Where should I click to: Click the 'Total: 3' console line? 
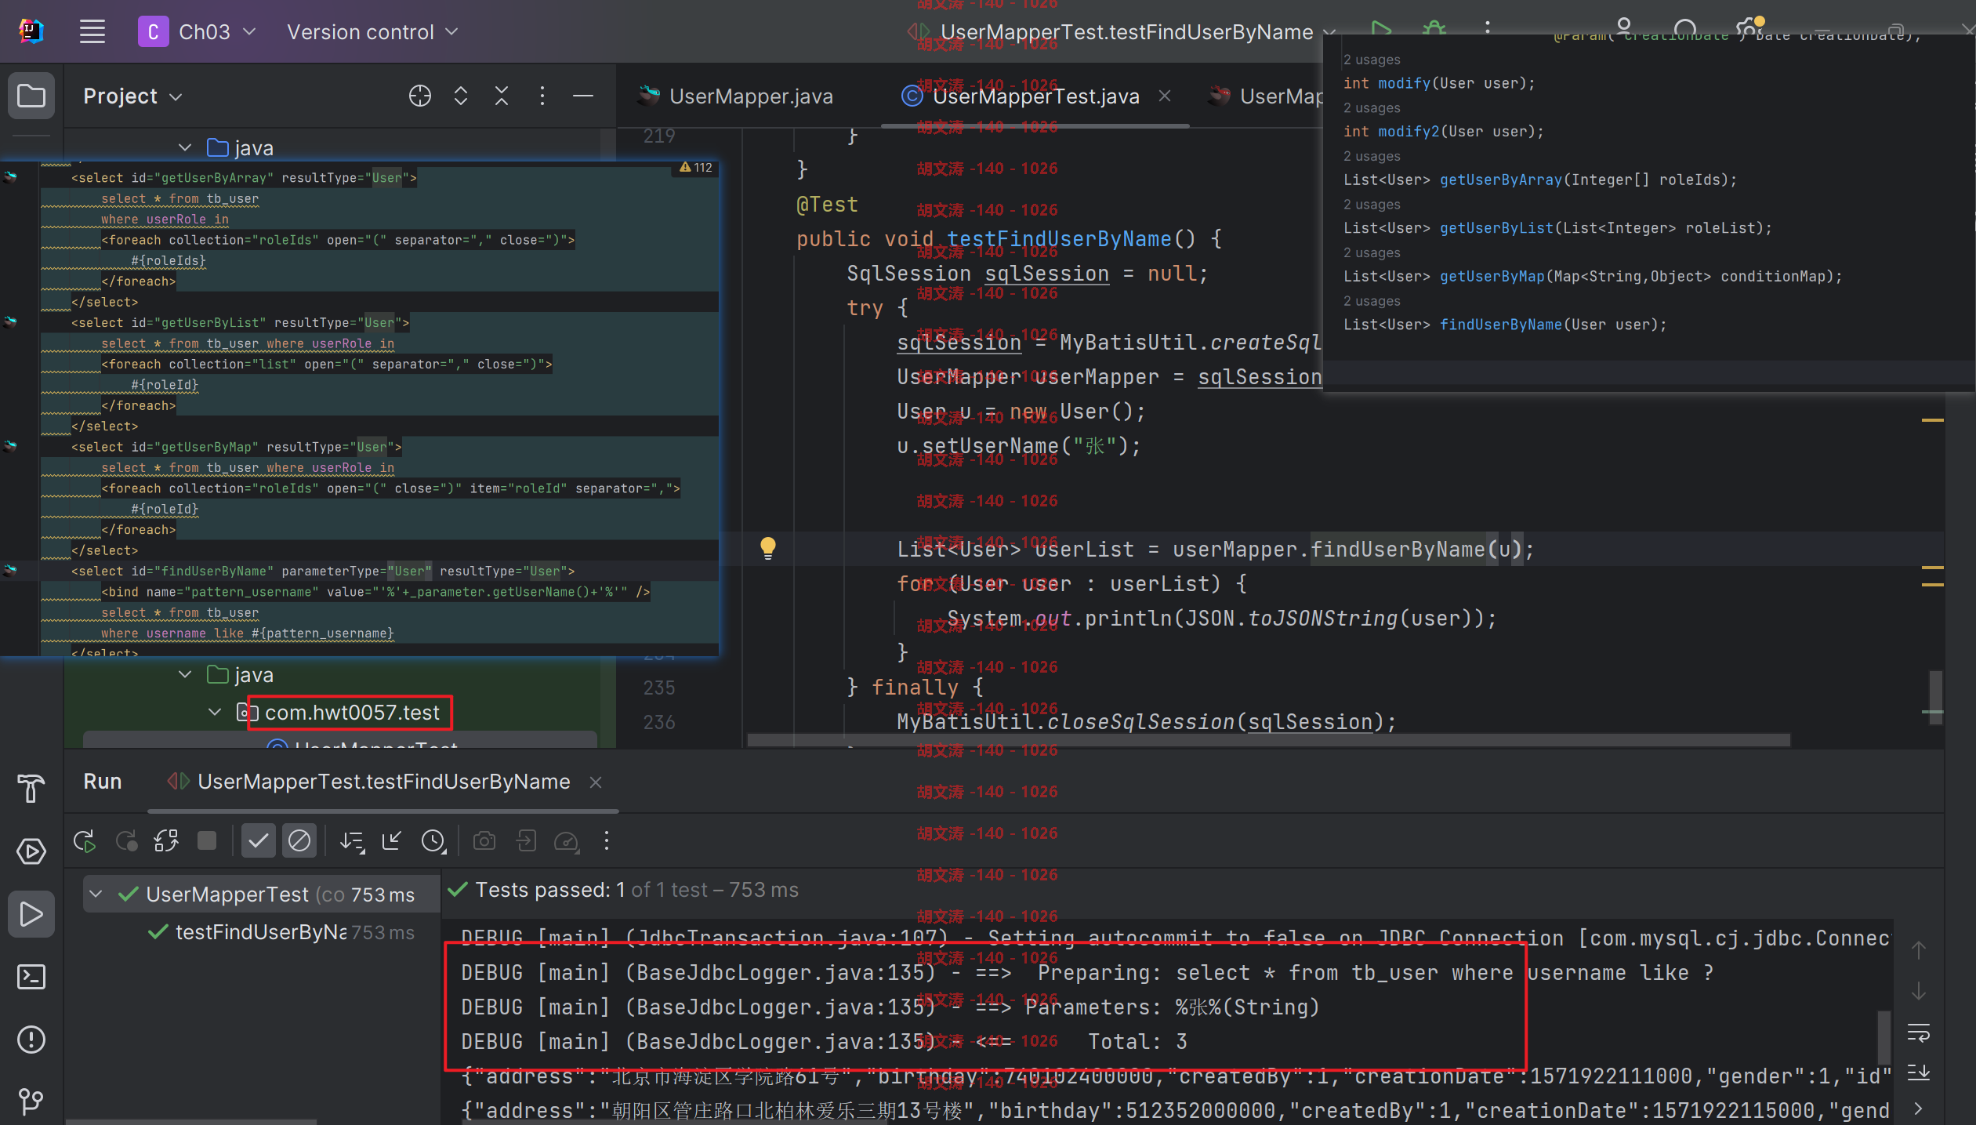[823, 1042]
